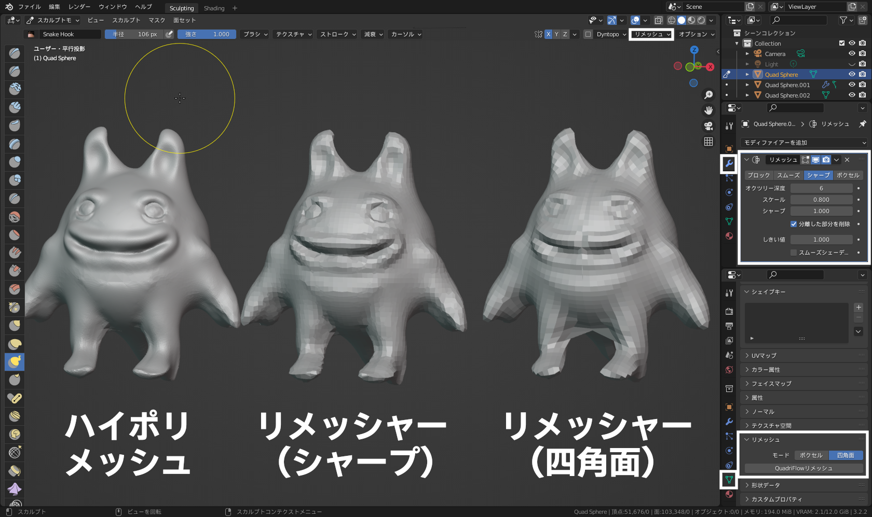Hide Quad Sphere with its eye toggle
The width and height of the screenshot is (872, 517).
coord(851,74)
